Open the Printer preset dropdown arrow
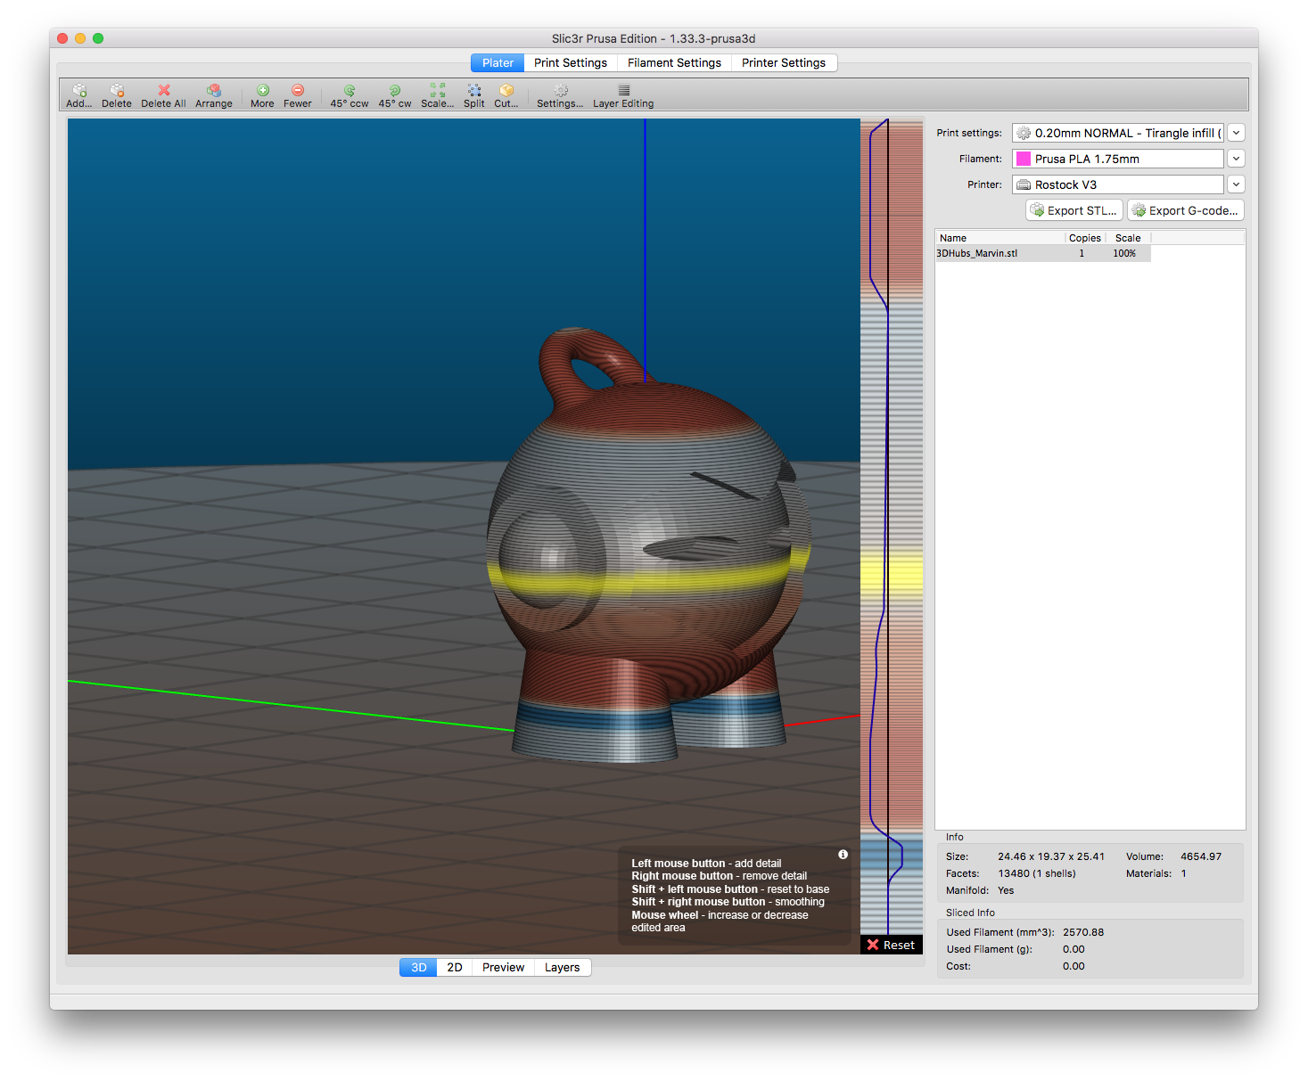This screenshot has width=1308, height=1081. (x=1236, y=184)
